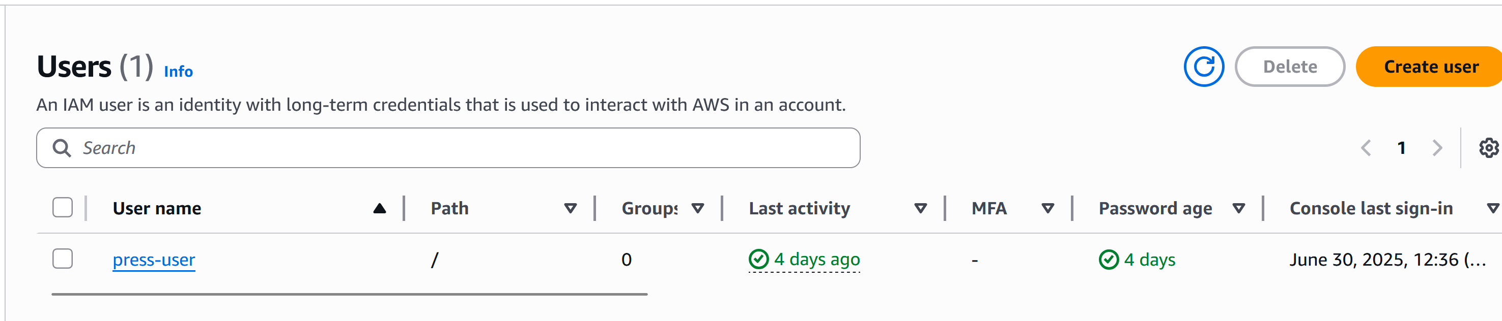This screenshot has width=1502, height=321.
Task: Refresh the users list
Action: tap(1203, 67)
